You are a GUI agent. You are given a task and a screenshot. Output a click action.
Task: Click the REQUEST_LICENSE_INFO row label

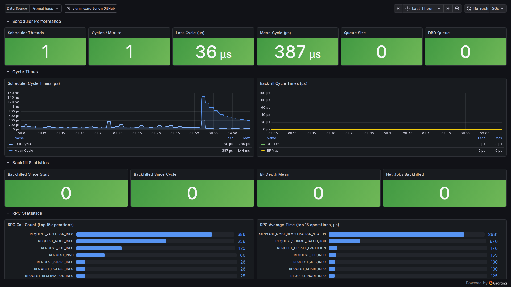click(x=54, y=269)
